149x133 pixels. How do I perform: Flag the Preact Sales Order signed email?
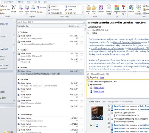click(82, 84)
